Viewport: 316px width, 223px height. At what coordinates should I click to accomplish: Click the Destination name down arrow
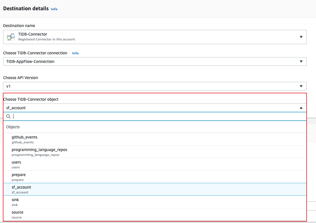point(301,37)
